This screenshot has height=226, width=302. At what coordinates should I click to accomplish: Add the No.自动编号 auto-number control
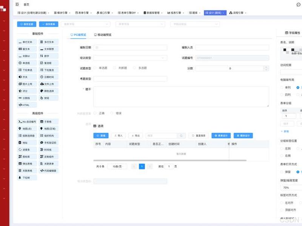pos(27,122)
